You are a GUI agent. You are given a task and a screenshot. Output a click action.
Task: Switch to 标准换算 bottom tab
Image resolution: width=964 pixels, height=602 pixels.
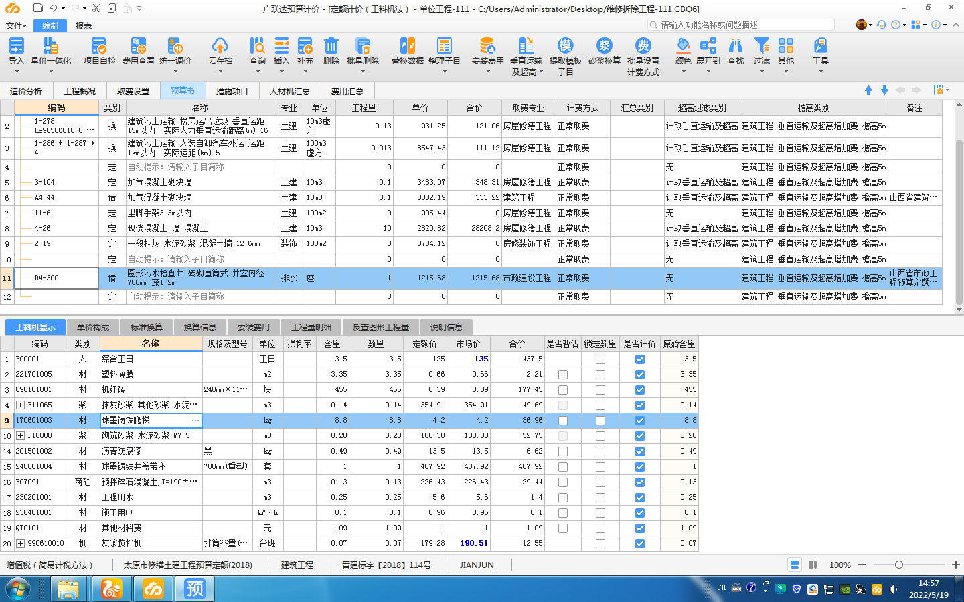(147, 327)
